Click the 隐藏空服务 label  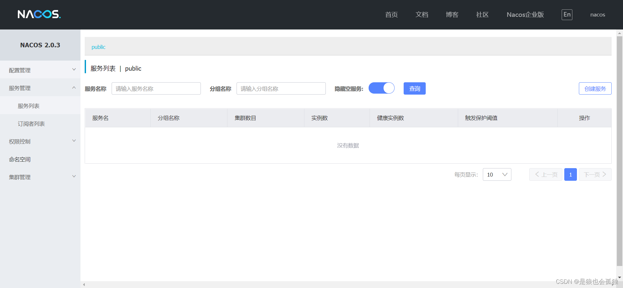[349, 89]
